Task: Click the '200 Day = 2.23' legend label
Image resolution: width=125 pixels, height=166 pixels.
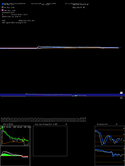Action: coord(10,11)
